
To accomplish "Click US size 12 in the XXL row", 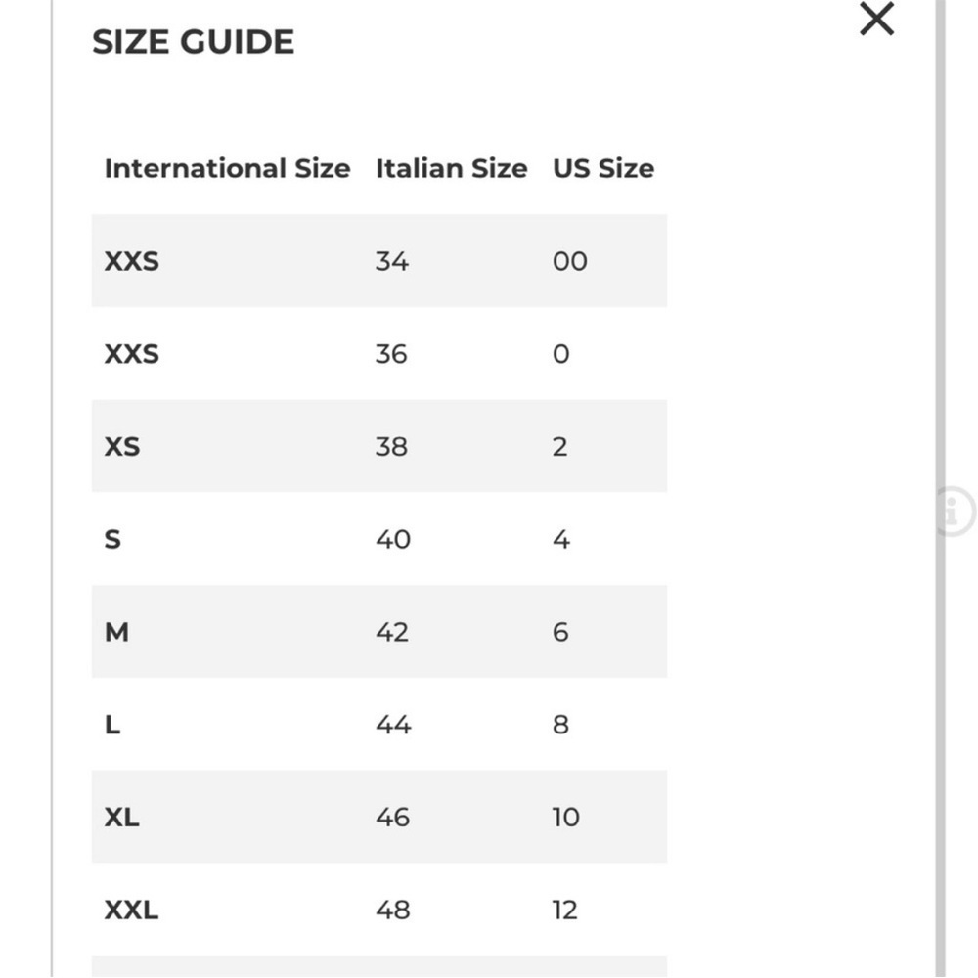I will click(x=564, y=911).
